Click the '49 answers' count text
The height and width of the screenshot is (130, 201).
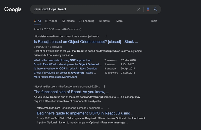tap(111, 73)
